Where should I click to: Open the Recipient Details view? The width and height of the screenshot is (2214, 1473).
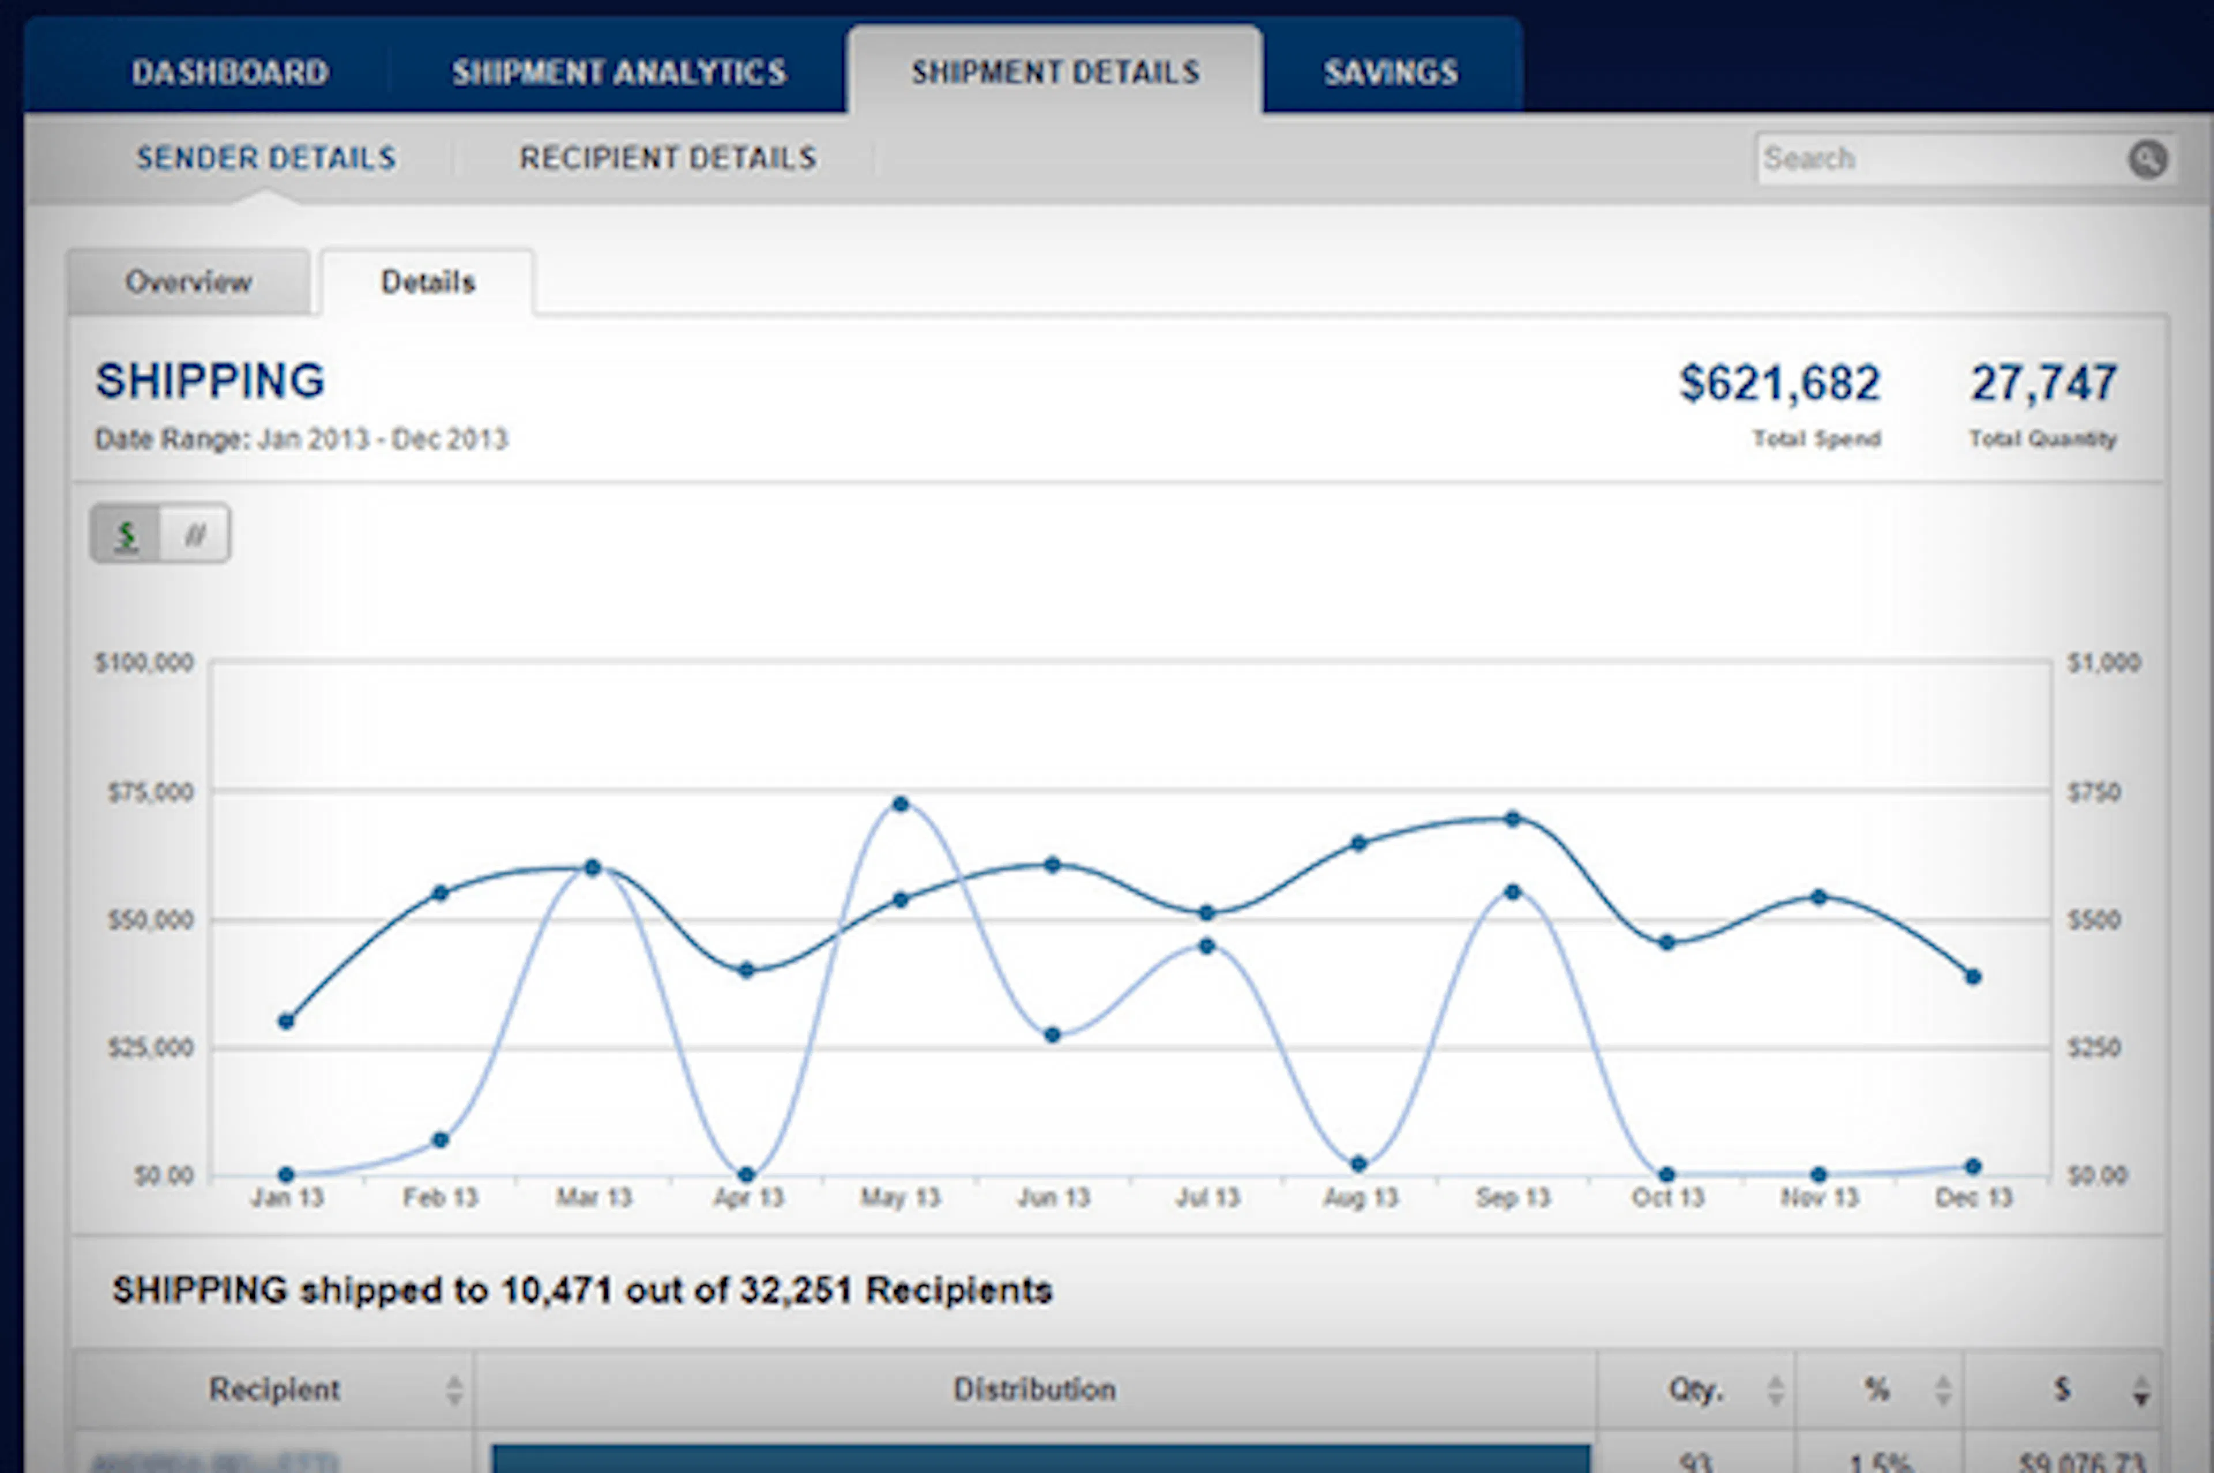tap(669, 158)
